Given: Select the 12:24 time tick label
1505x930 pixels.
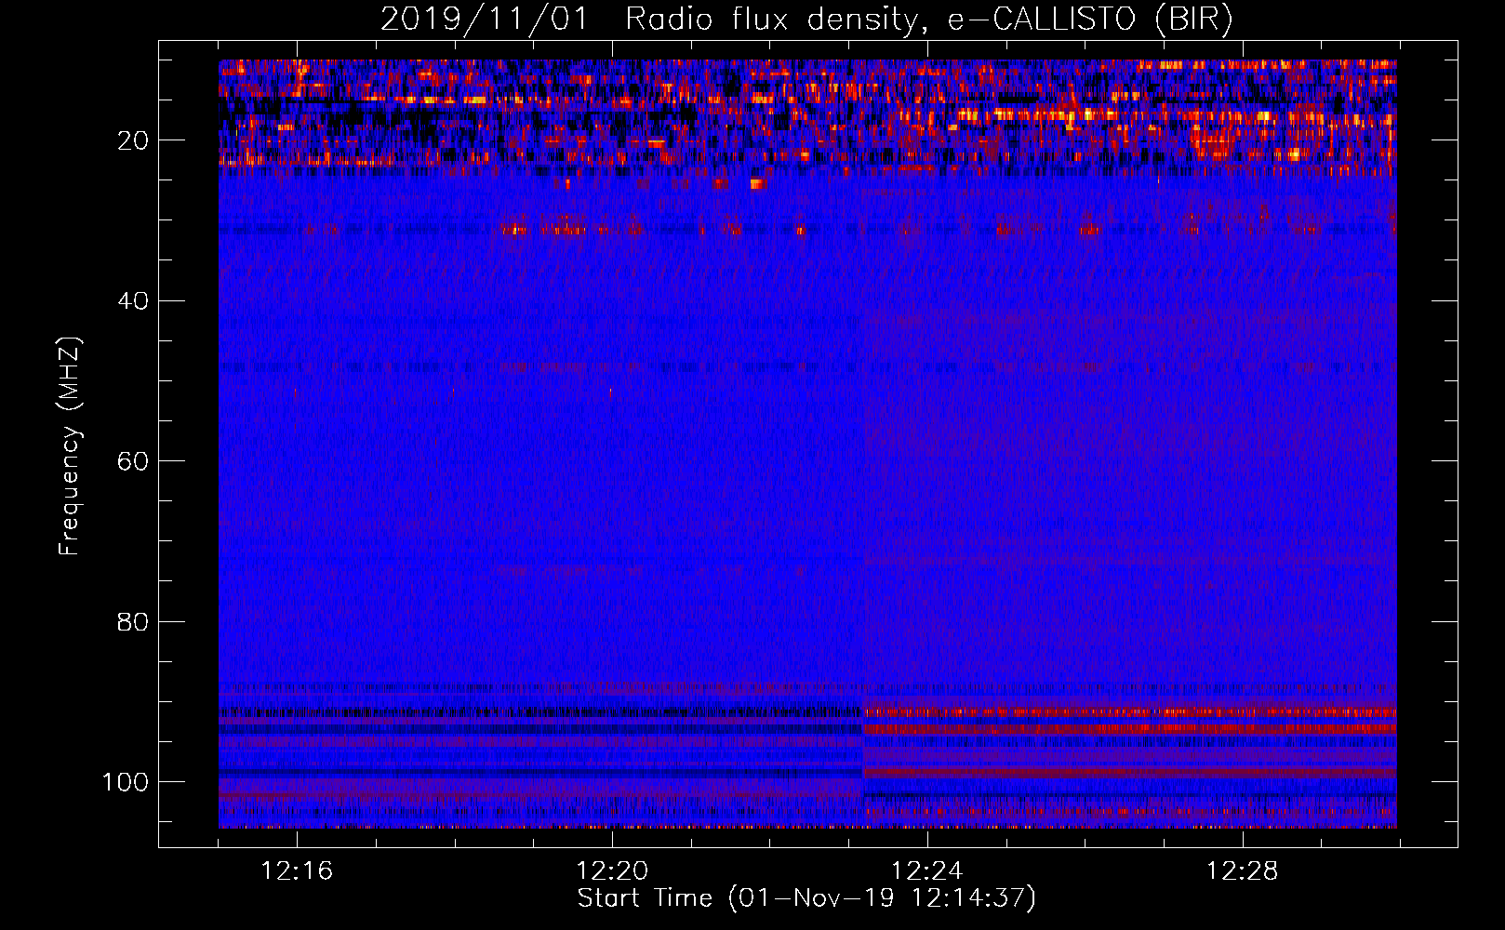Looking at the screenshot, I should click(927, 871).
